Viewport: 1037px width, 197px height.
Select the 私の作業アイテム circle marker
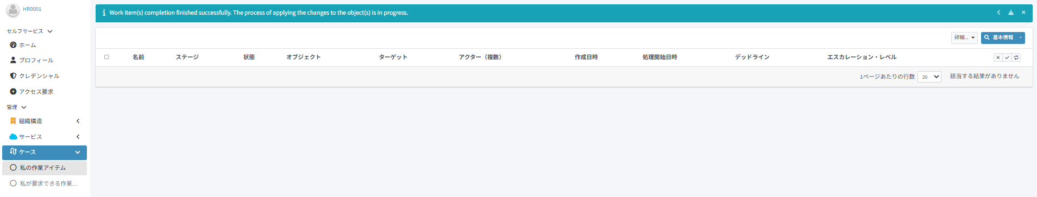[13, 168]
